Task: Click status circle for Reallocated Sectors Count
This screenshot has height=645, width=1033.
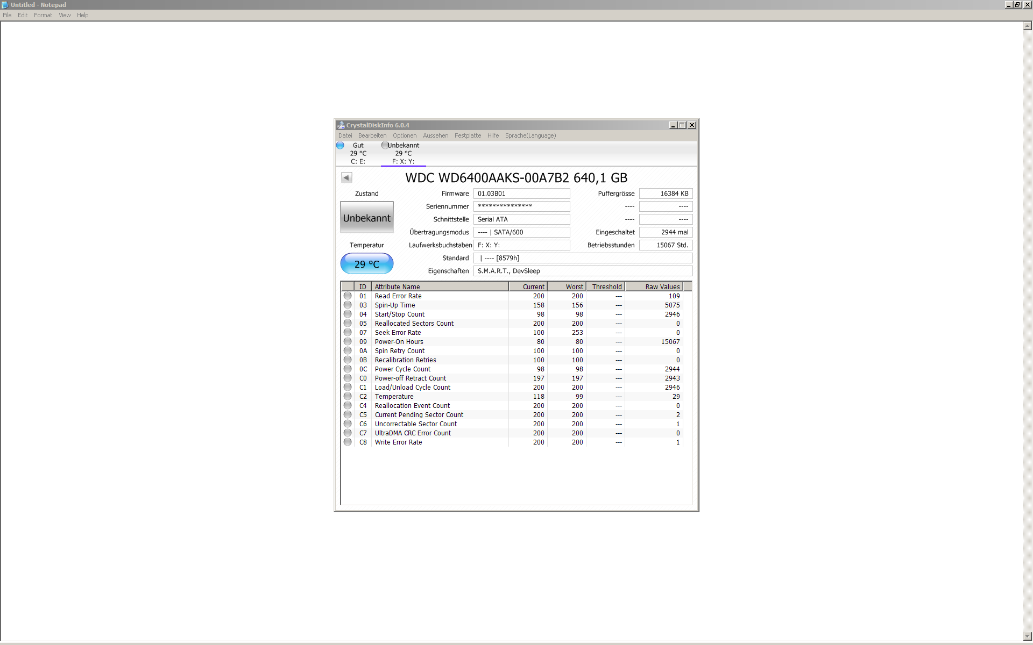Action: click(348, 324)
